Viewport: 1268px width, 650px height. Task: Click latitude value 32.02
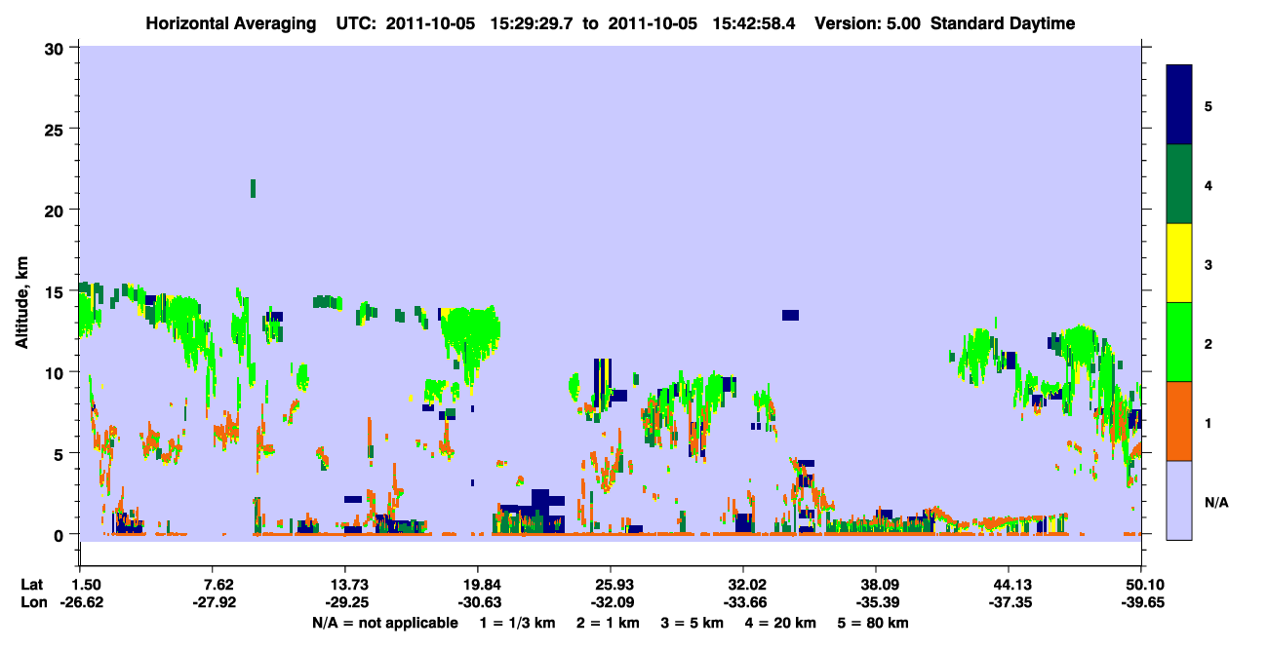[x=743, y=585]
